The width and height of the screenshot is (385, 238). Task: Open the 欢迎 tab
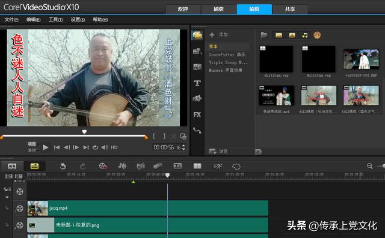click(183, 10)
